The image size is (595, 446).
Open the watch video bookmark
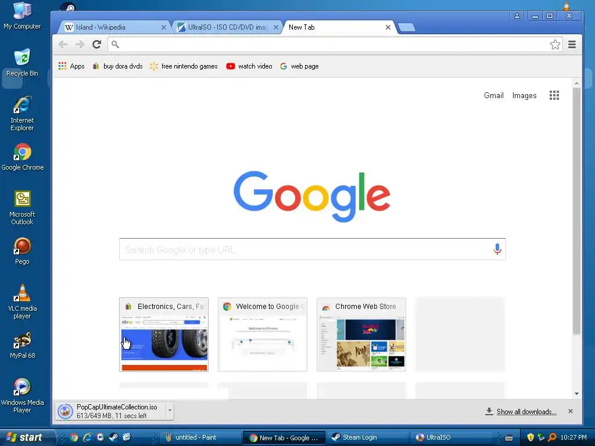tap(249, 66)
